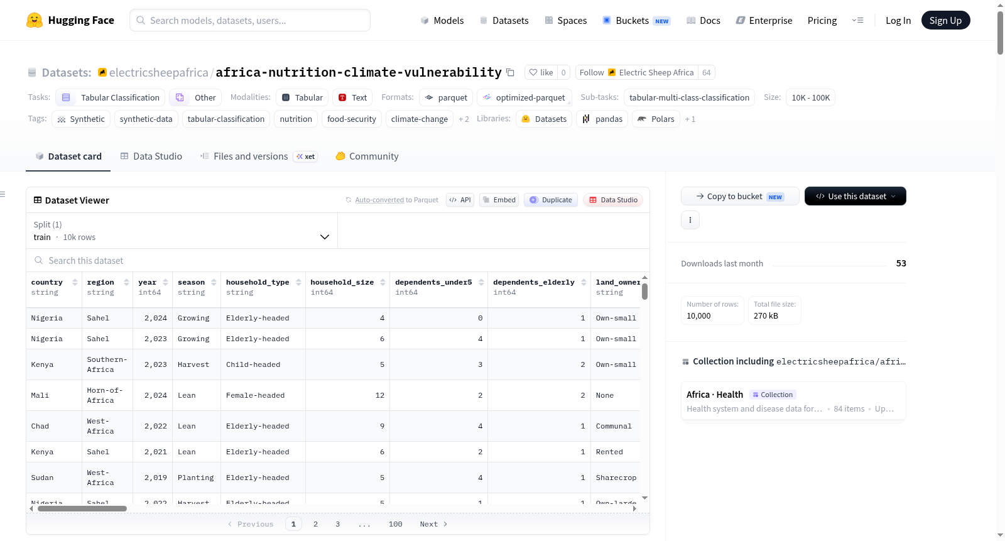
Task: Click the table horizontal scrollbar thumb
Action: coord(82,509)
